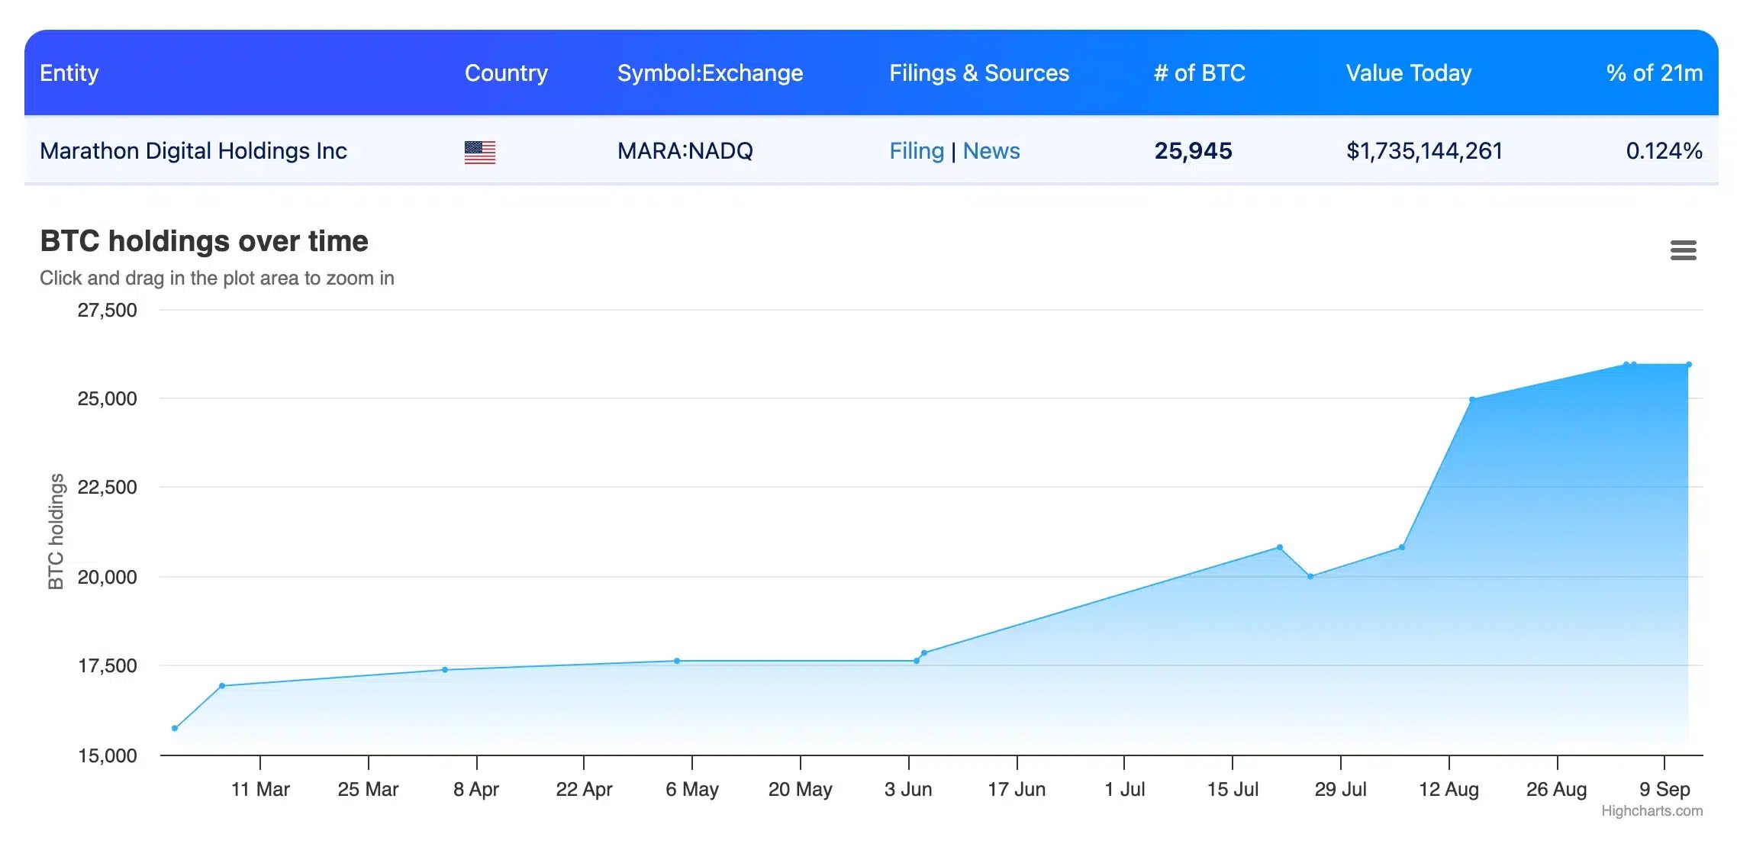Select the Marathon Digital Holdings Inc entity name

(193, 151)
